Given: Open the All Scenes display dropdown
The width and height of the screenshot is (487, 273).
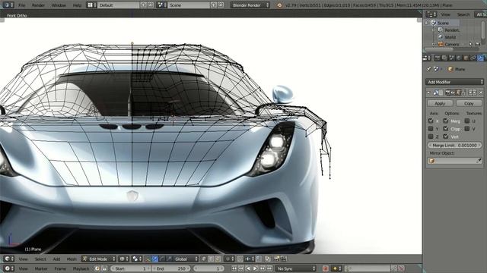Looking at the screenshot, I should click(x=480, y=14).
